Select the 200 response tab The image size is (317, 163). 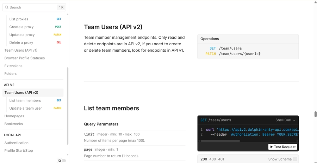(x=204, y=159)
